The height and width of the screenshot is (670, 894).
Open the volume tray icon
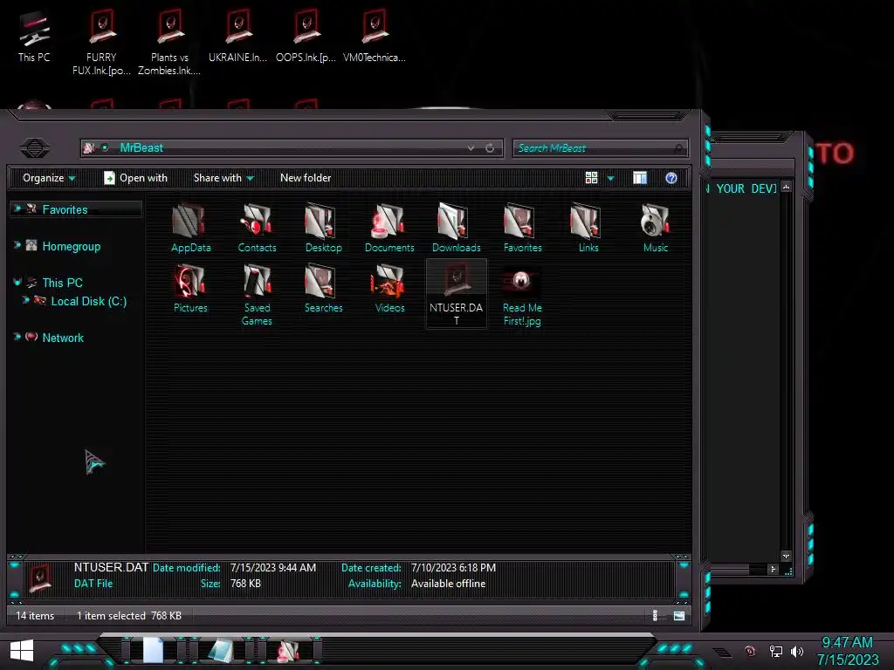(x=797, y=651)
